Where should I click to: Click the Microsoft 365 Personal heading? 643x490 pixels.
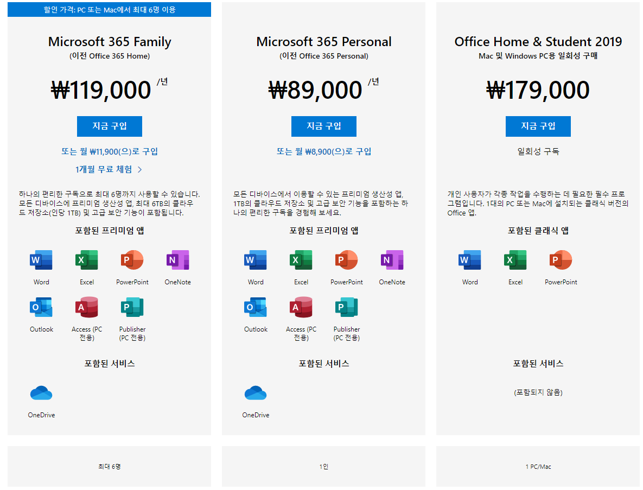324,41
